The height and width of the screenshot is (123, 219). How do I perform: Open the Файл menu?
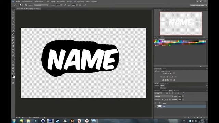18,2
